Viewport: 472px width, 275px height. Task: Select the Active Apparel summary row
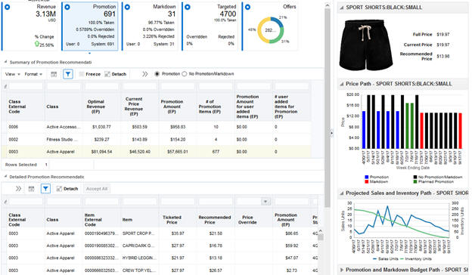157,152
